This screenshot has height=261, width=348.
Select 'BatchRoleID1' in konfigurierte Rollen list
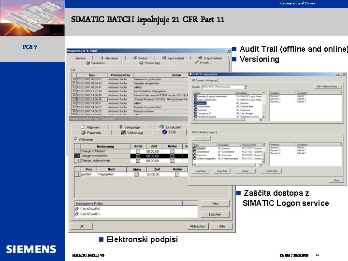pos(90,214)
